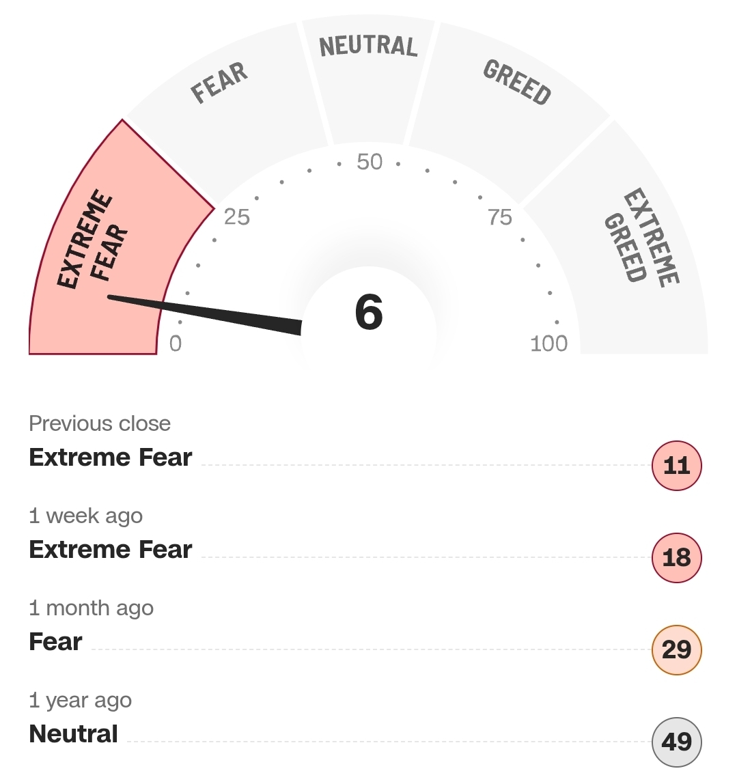Click the current index value 6
737x771 pixels.
pyautogui.click(x=369, y=313)
